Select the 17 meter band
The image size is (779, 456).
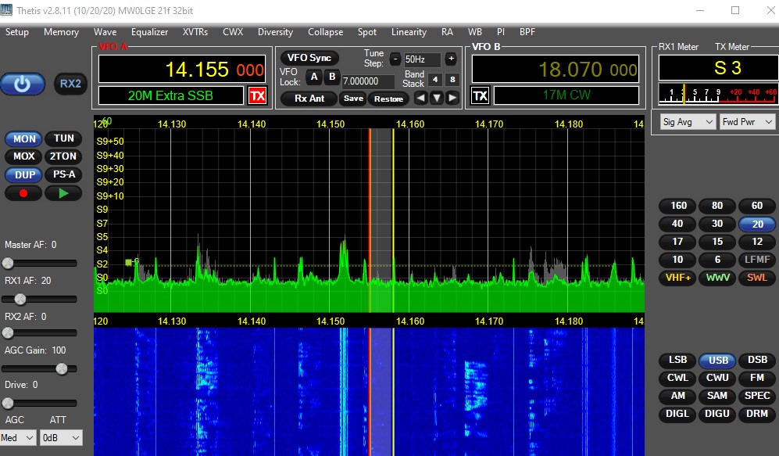pyautogui.click(x=678, y=242)
